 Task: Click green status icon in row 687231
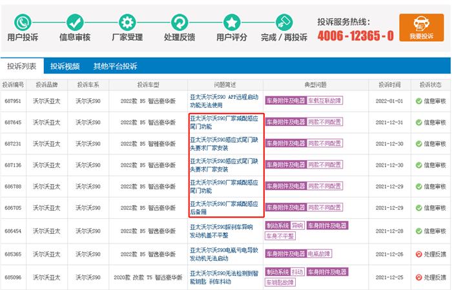pos(419,144)
